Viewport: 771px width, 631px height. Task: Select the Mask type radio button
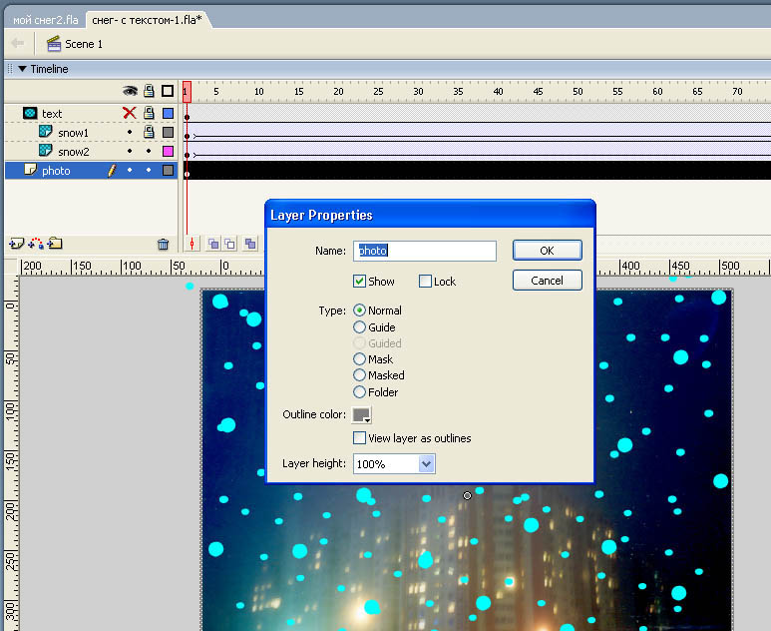click(x=360, y=359)
